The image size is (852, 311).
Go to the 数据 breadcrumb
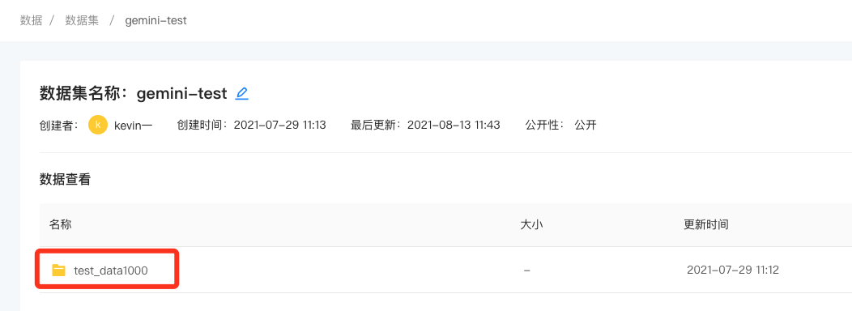coord(31,21)
